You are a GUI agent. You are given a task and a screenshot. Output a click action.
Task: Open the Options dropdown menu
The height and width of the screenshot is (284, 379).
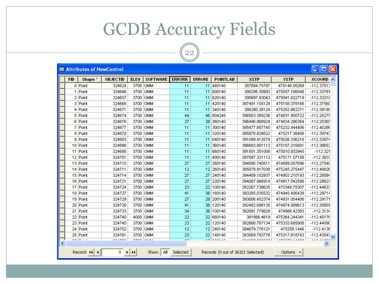(288, 252)
